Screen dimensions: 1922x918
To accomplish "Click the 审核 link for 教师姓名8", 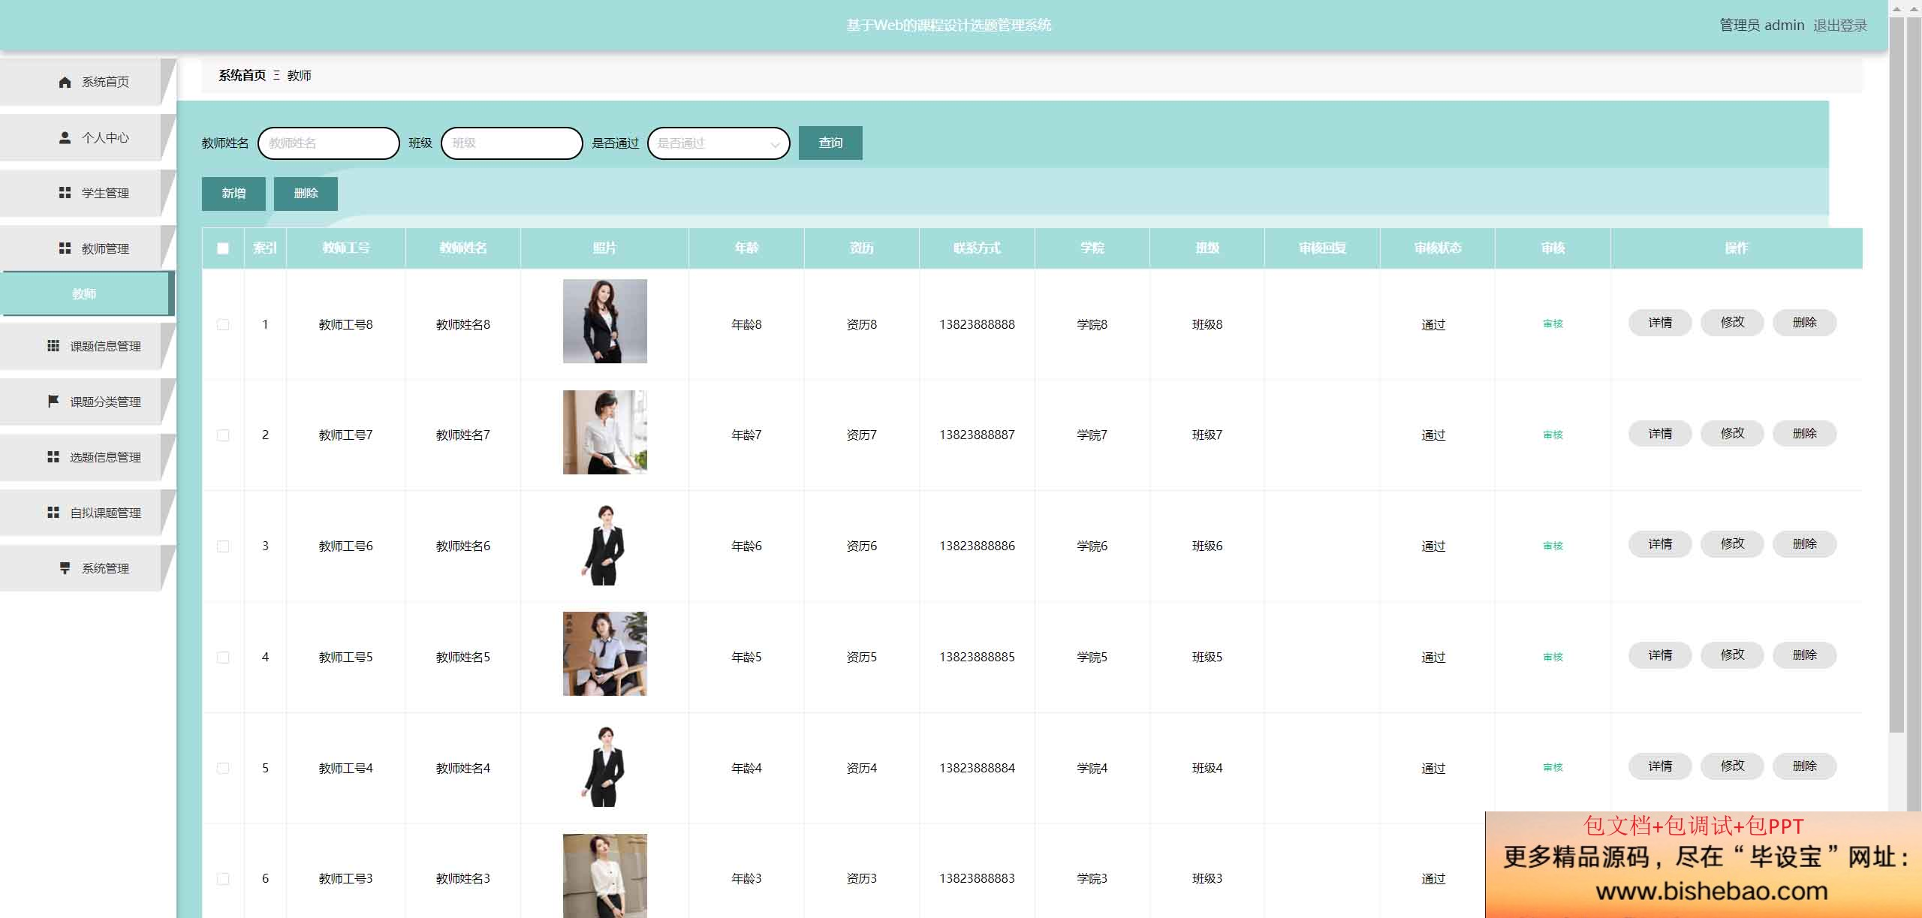I will tap(1553, 324).
